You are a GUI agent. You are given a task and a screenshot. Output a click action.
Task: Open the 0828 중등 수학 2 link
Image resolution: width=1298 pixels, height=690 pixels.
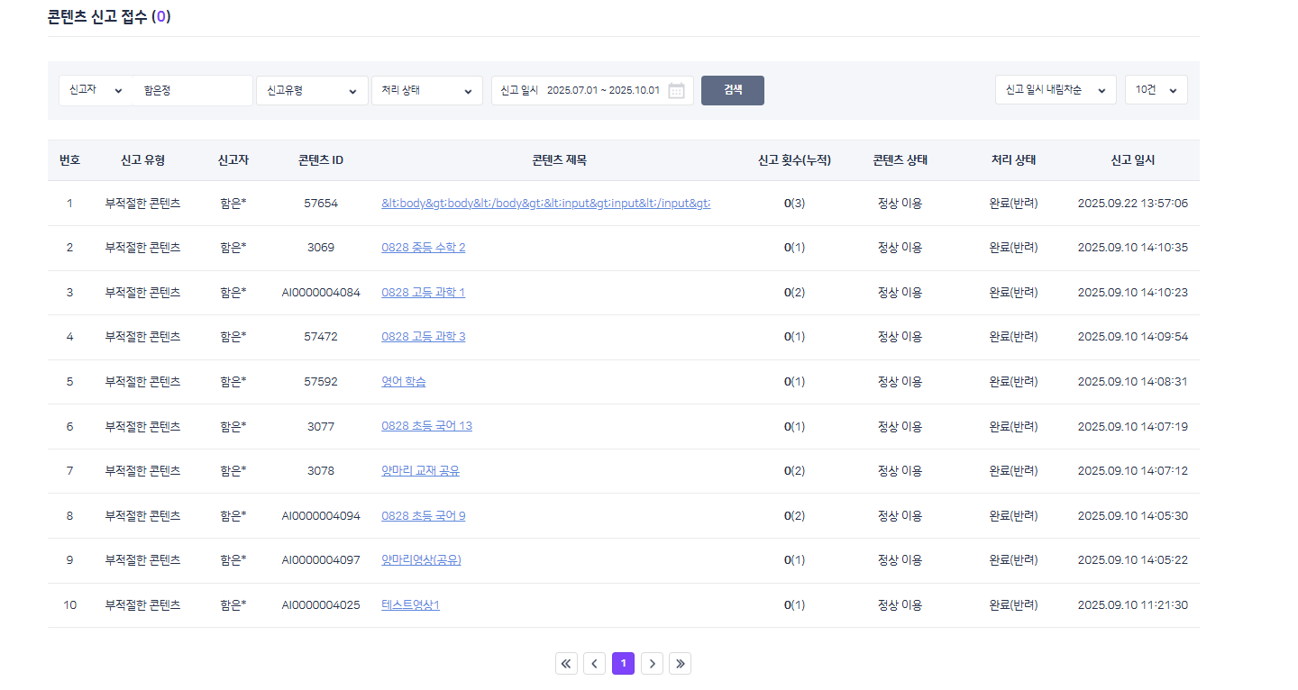[423, 248]
